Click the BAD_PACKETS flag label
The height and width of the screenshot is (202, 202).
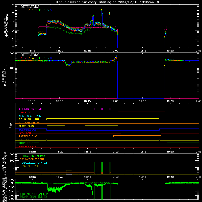tap(28, 147)
